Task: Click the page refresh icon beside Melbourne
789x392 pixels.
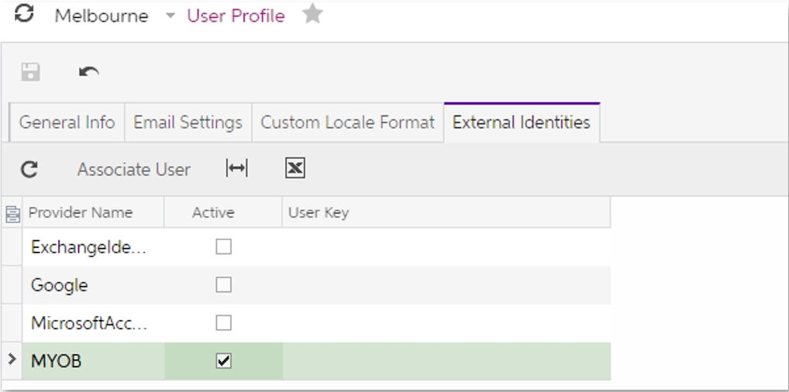Action: pos(25,14)
